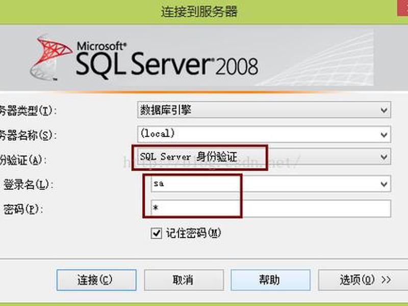Click the (local) server name field
This screenshot has height=306, width=408.
pos(264,135)
